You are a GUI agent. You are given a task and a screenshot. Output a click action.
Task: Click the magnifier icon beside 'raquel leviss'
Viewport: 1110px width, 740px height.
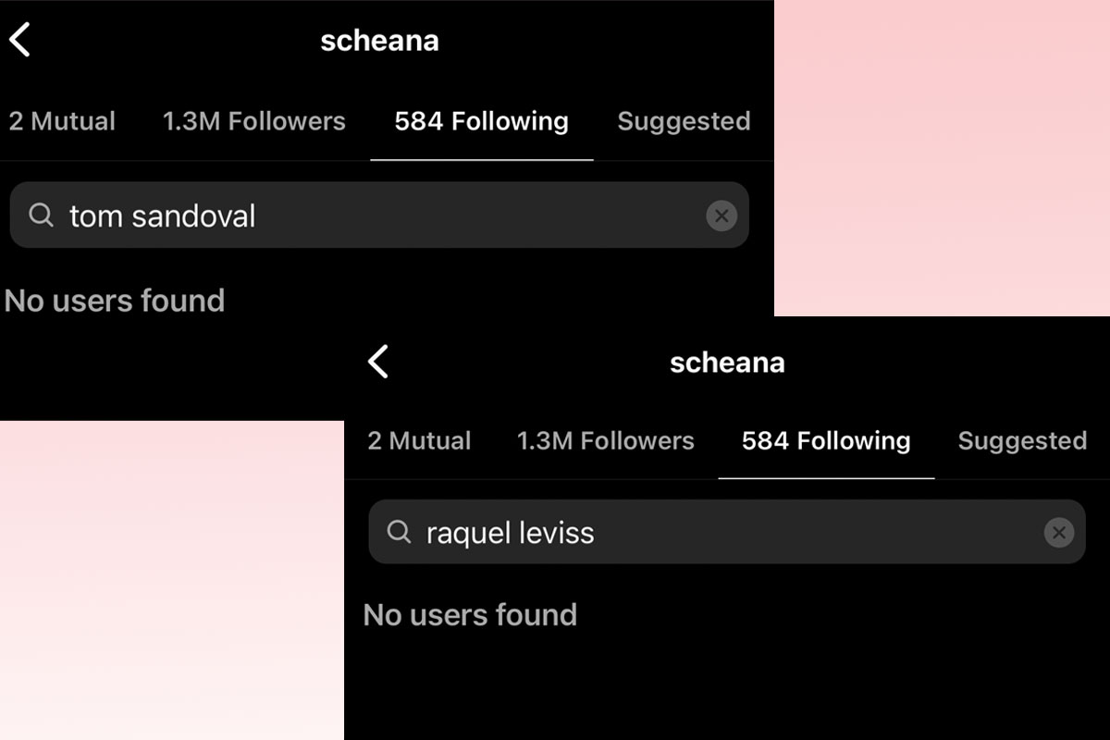tap(399, 532)
